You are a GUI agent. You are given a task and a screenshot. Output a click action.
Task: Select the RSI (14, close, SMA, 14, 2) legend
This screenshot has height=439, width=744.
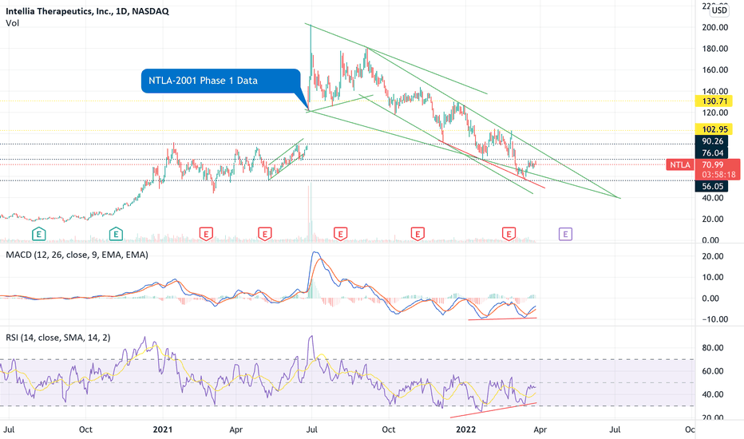coord(58,338)
